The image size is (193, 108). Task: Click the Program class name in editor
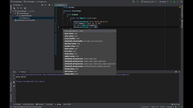click(75, 14)
